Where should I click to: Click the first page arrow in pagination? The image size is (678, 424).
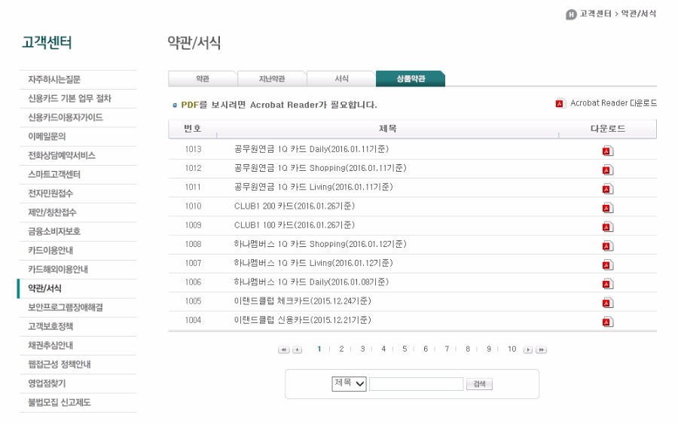[x=283, y=350]
